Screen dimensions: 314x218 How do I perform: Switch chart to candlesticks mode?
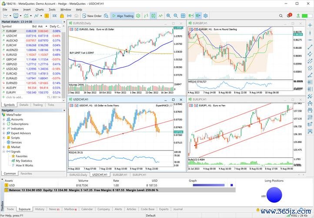pyautogui.click(x=154, y=16)
